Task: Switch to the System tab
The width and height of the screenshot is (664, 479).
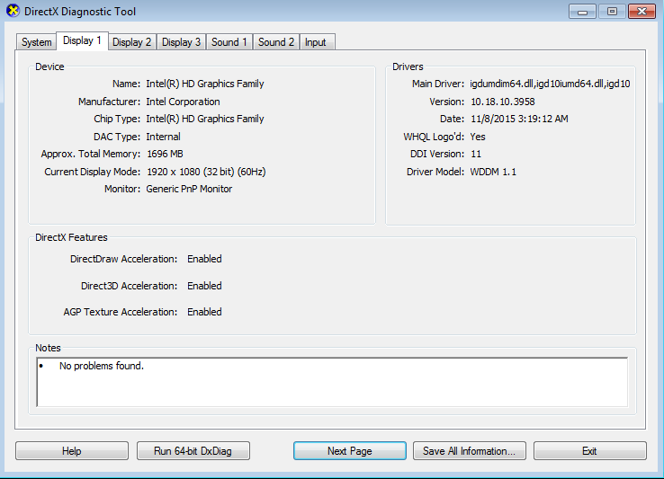Action: (37, 42)
